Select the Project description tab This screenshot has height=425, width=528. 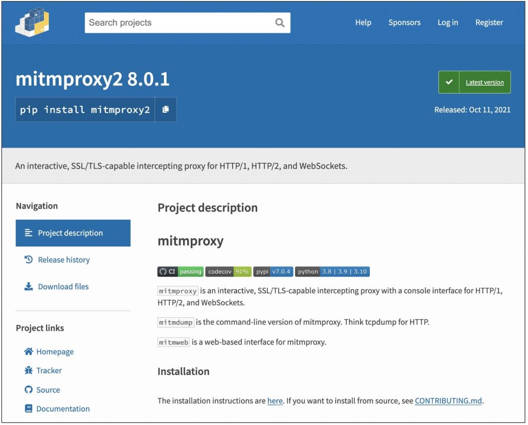(73, 233)
